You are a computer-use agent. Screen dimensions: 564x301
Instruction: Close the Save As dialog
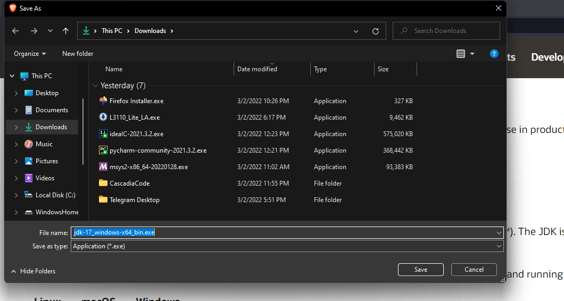[498, 8]
